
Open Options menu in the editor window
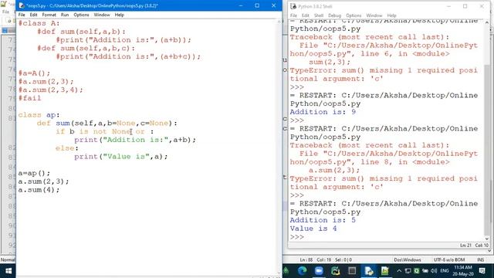pyautogui.click(x=81, y=15)
